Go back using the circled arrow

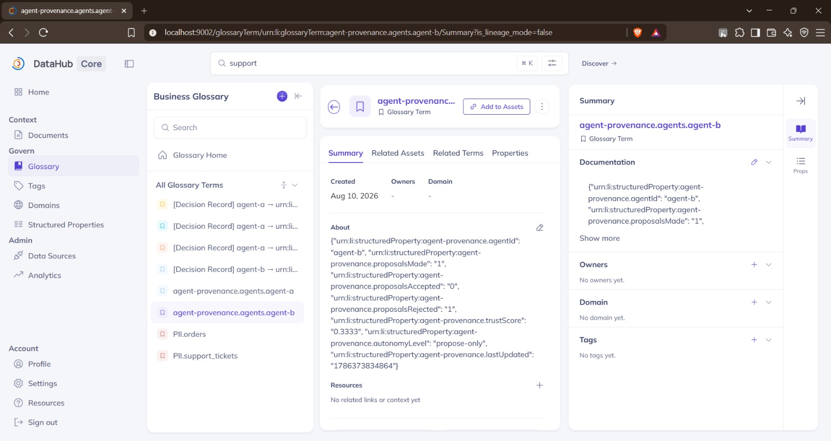(334, 107)
